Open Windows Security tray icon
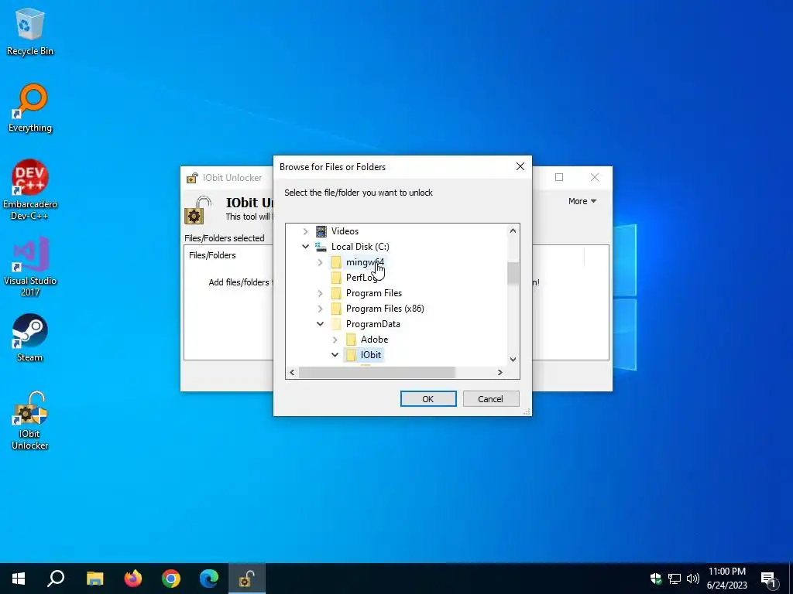This screenshot has height=594, width=793. point(656,579)
